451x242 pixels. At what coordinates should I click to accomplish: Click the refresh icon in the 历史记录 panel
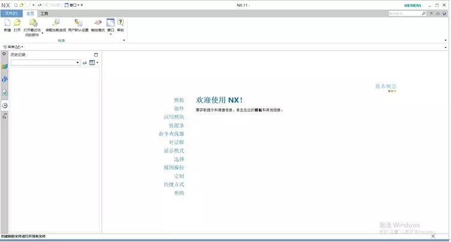[85, 62]
